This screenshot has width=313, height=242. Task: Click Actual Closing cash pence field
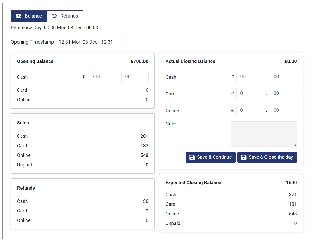(x=283, y=77)
